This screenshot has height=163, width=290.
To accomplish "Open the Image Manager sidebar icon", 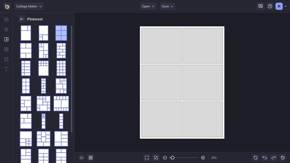I will [x=6, y=19].
